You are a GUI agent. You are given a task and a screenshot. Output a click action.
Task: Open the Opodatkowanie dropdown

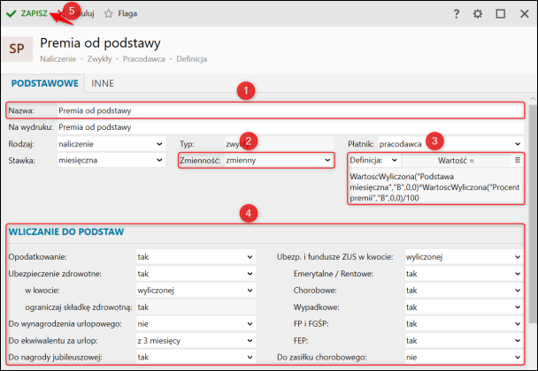pyautogui.click(x=196, y=257)
